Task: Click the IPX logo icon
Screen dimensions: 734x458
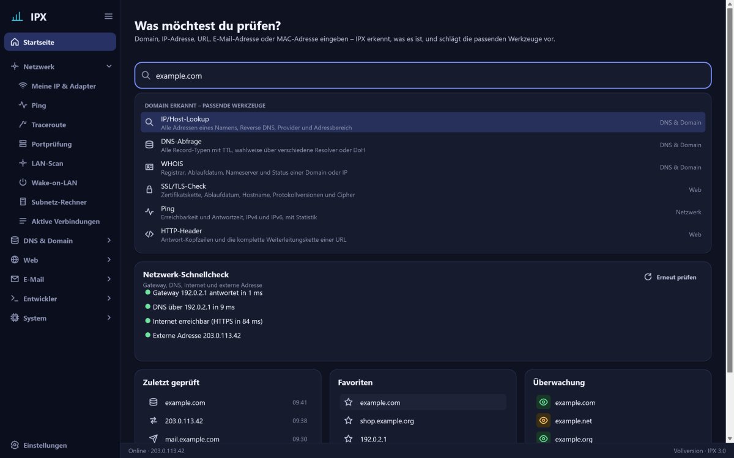Action: point(17,16)
